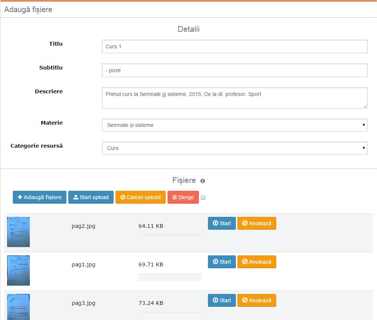The image size is (377, 320).
Task: Click the Detalii section heading
Action: tap(189, 29)
